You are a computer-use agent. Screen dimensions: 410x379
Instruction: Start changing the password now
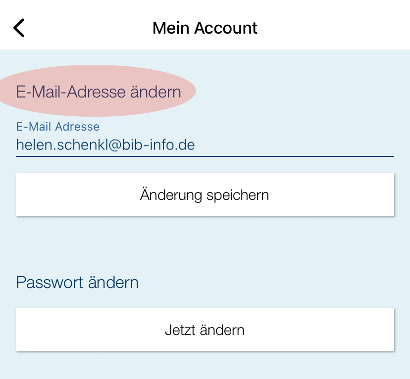tap(205, 330)
